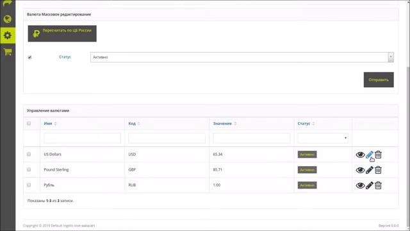Click the Активно badge for Pound Sterling
The image size is (410, 231).
pyautogui.click(x=307, y=170)
